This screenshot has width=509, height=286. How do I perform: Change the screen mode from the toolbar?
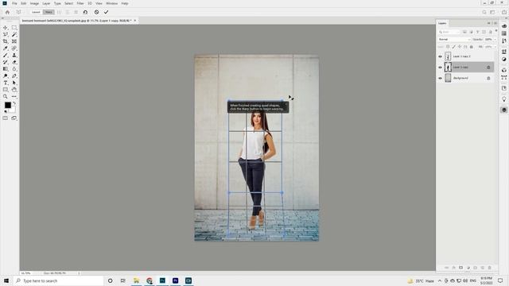click(x=14, y=118)
